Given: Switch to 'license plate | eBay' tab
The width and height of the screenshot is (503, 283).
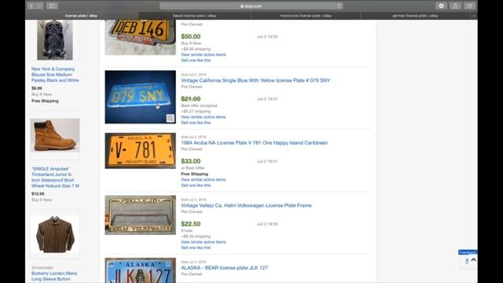Looking at the screenshot, I should [82, 16].
